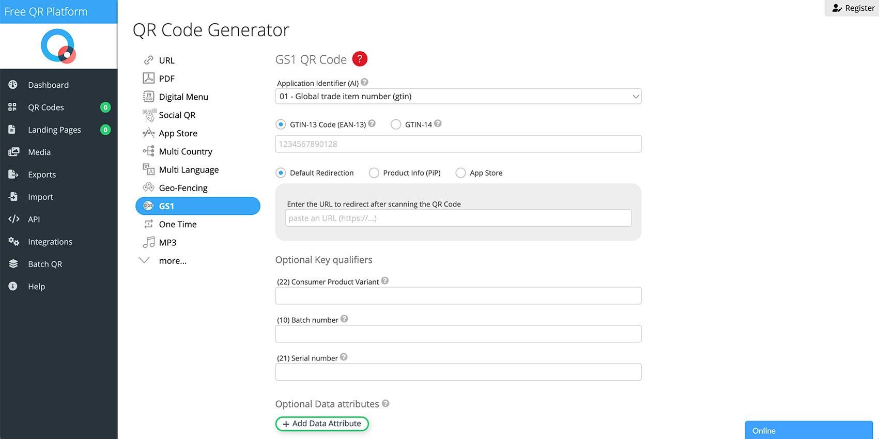Click the Application Identifier help icon
Viewport: 879px width, 439px height.
pyautogui.click(x=364, y=82)
